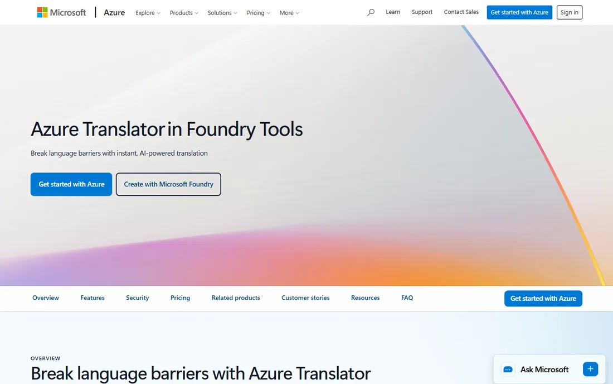Expand the More menu
Viewport: 613px width, 384px height.
[289, 13]
